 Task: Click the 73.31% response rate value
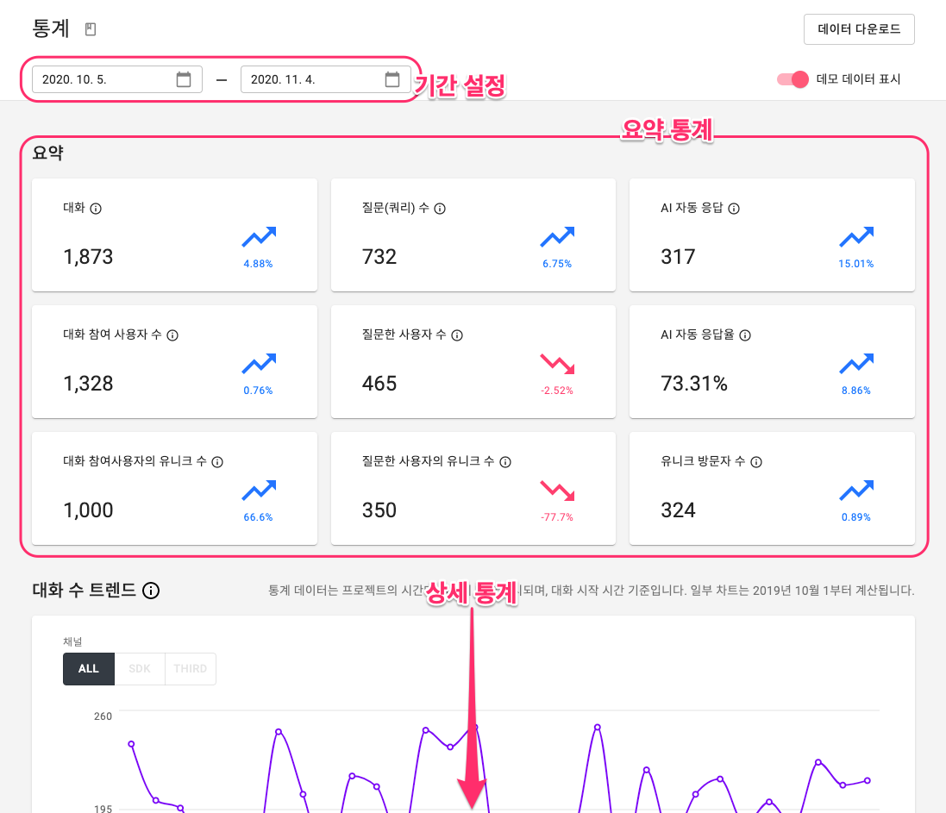[x=694, y=384]
